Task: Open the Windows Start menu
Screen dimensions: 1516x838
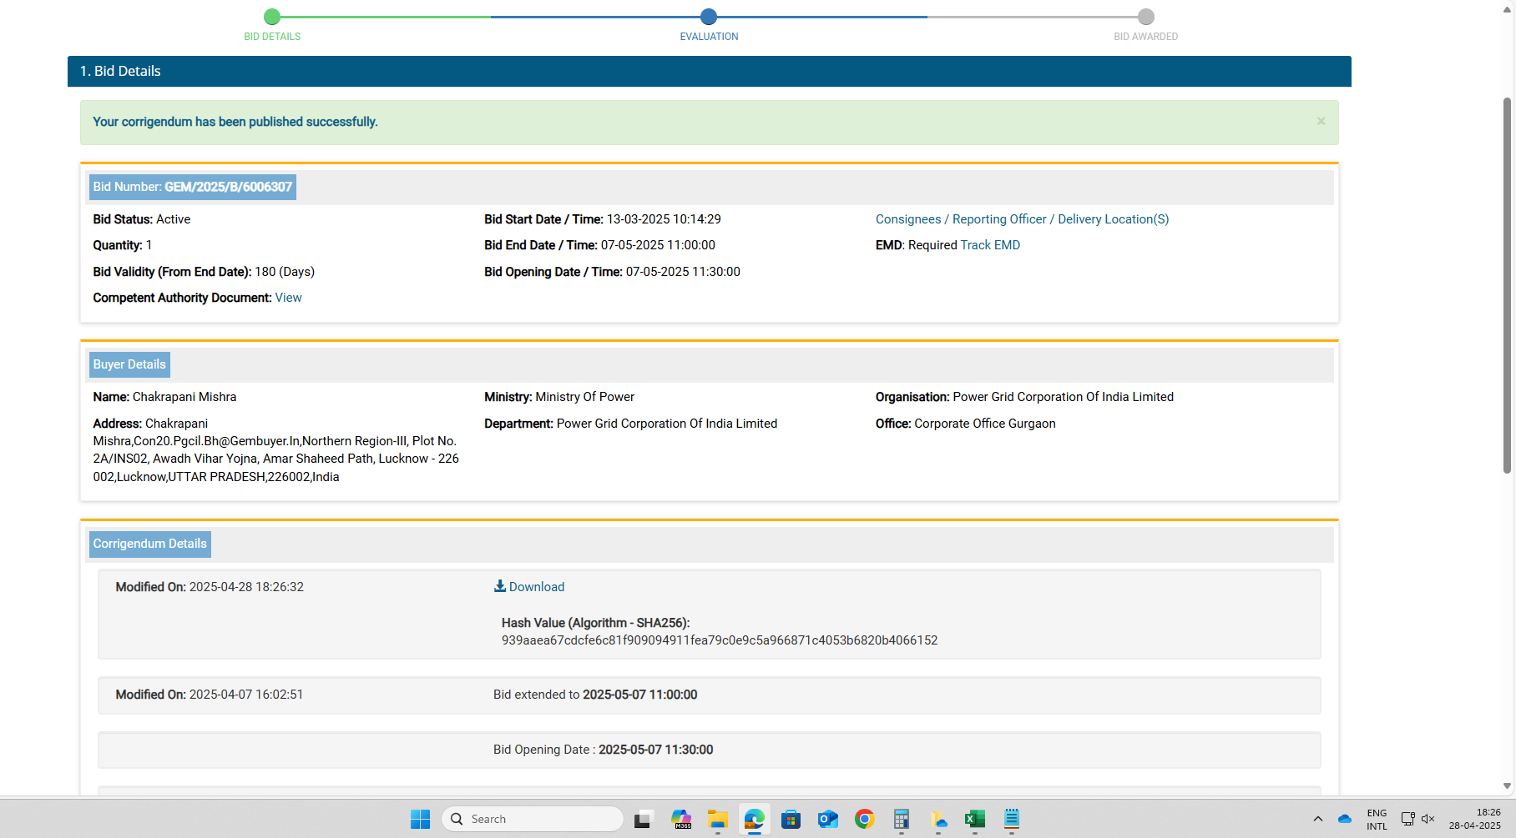Action: (420, 819)
